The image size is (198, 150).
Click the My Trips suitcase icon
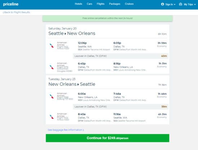click(181, 4)
